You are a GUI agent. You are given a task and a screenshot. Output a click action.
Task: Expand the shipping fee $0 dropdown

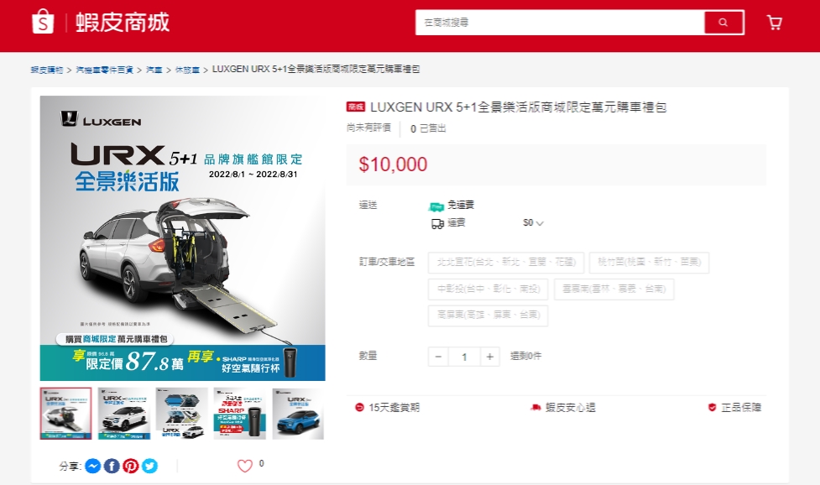pos(534,223)
